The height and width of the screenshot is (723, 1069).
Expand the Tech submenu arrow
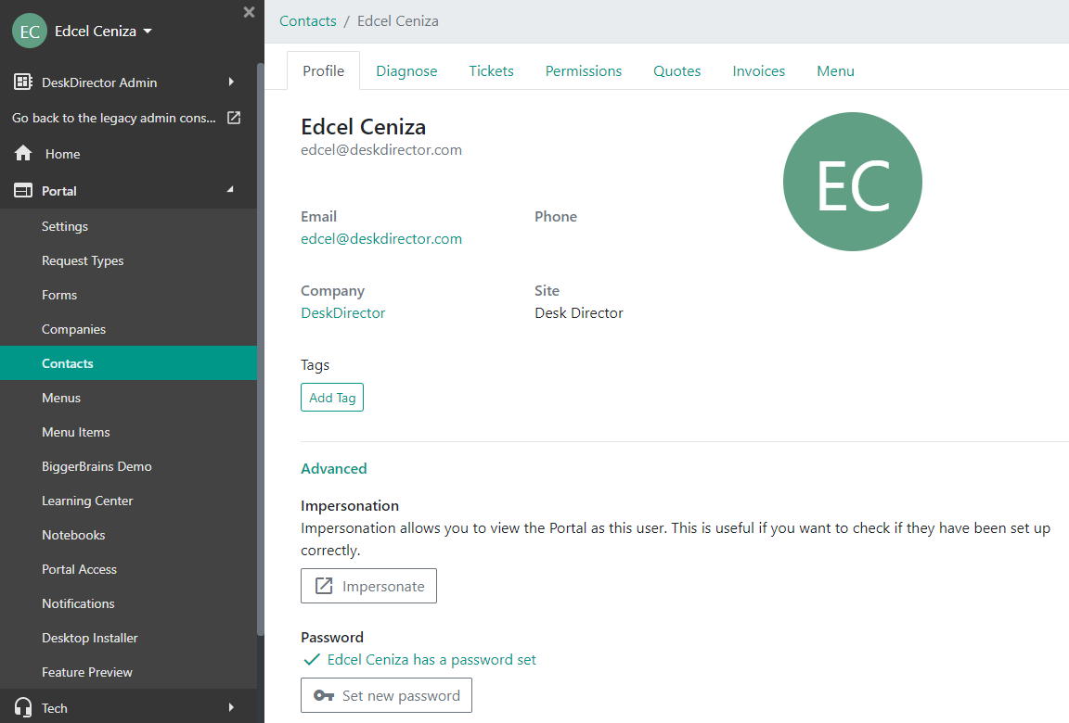click(x=231, y=707)
